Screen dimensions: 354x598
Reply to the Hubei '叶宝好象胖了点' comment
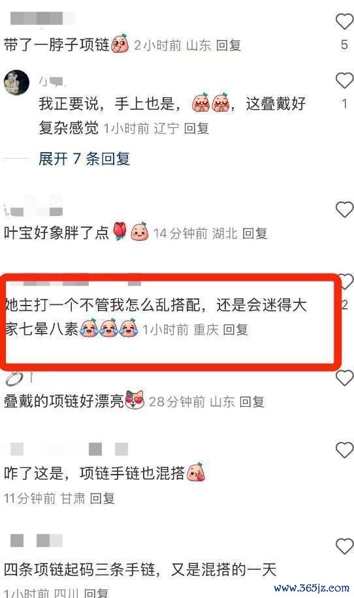(255, 233)
